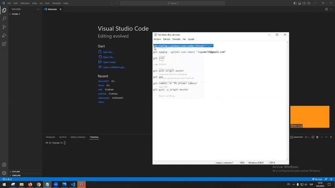Open File Explorer from the taskbar
Image resolution: width=335 pixels, height=188 pixels.
(x=21, y=184)
